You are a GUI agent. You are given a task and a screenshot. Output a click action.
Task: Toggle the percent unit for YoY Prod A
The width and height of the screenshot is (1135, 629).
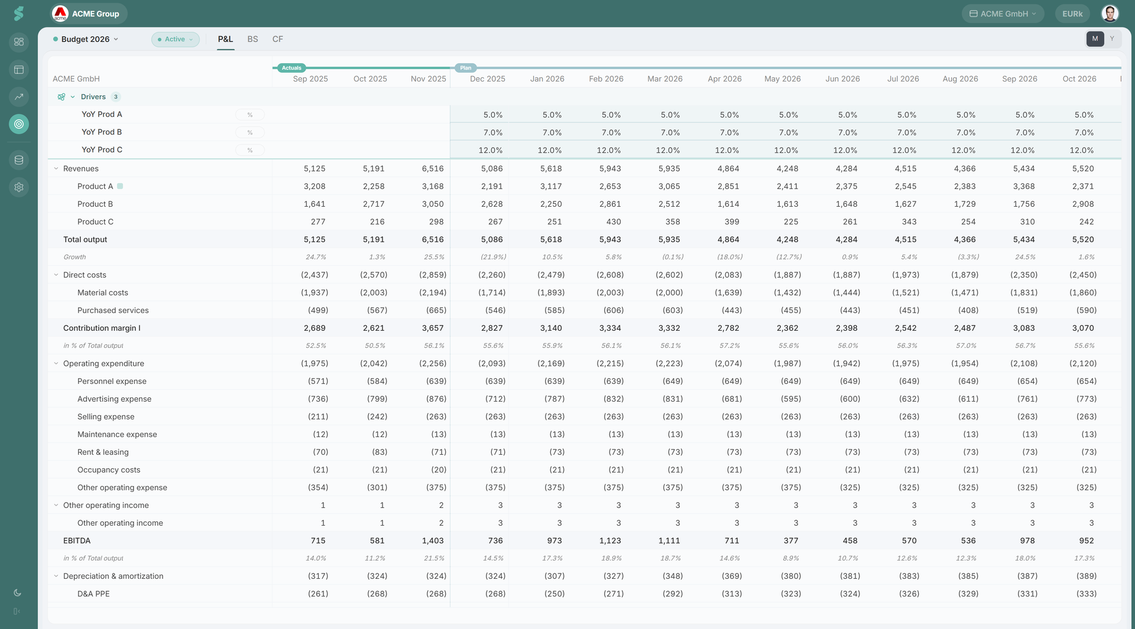[x=250, y=115]
